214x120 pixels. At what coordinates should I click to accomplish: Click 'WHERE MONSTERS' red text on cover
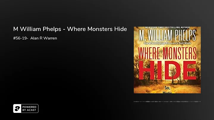[x=167, y=53]
